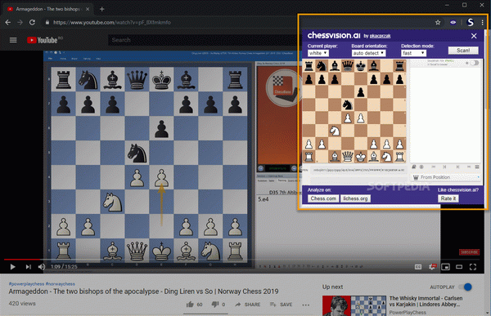Screen dimensions: 491x316
Task: Open the Detection mode dropdown
Action: tap(413, 53)
